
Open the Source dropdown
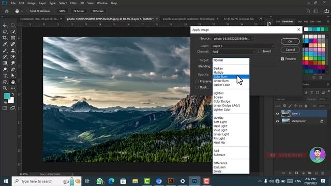point(233,39)
